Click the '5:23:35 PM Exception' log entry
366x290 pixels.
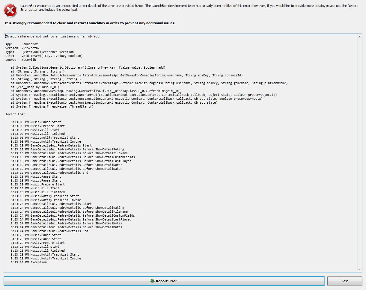coord(29,262)
